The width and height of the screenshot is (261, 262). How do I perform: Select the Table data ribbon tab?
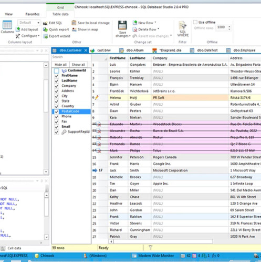tap(60, 14)
